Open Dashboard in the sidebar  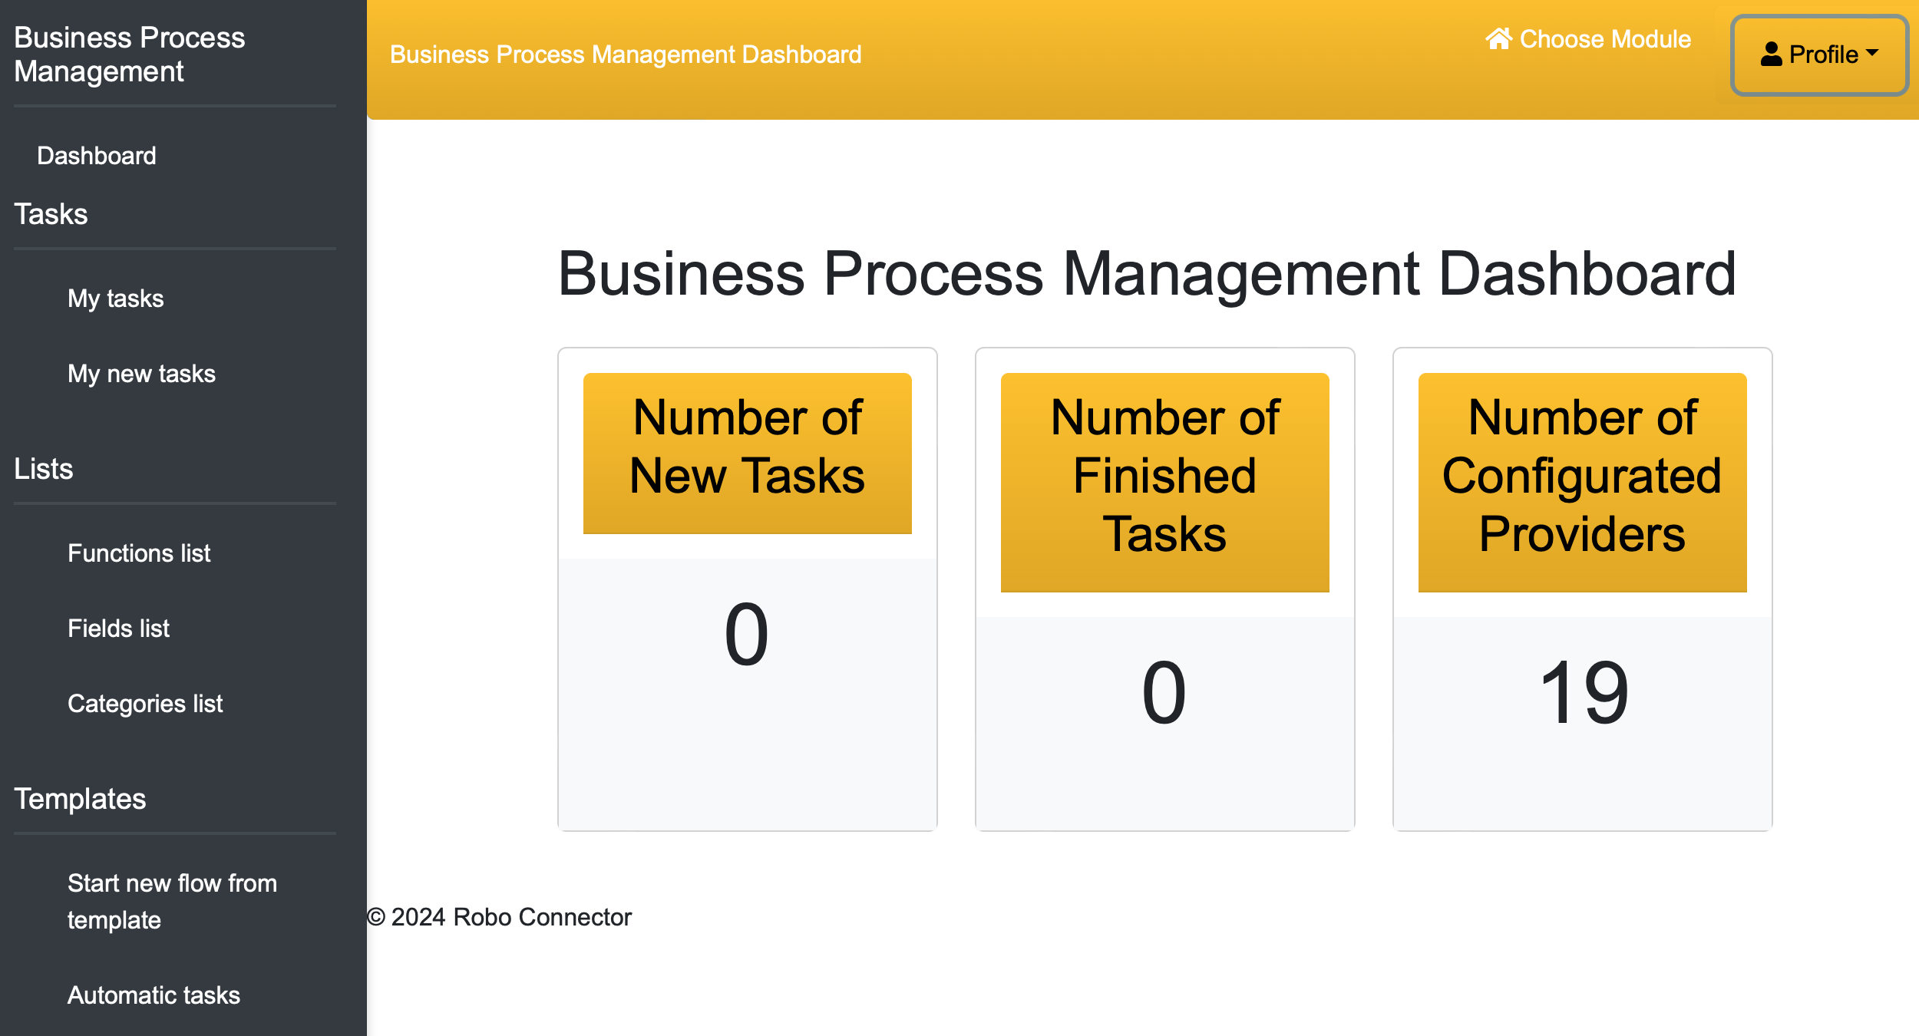click(97, 156)
